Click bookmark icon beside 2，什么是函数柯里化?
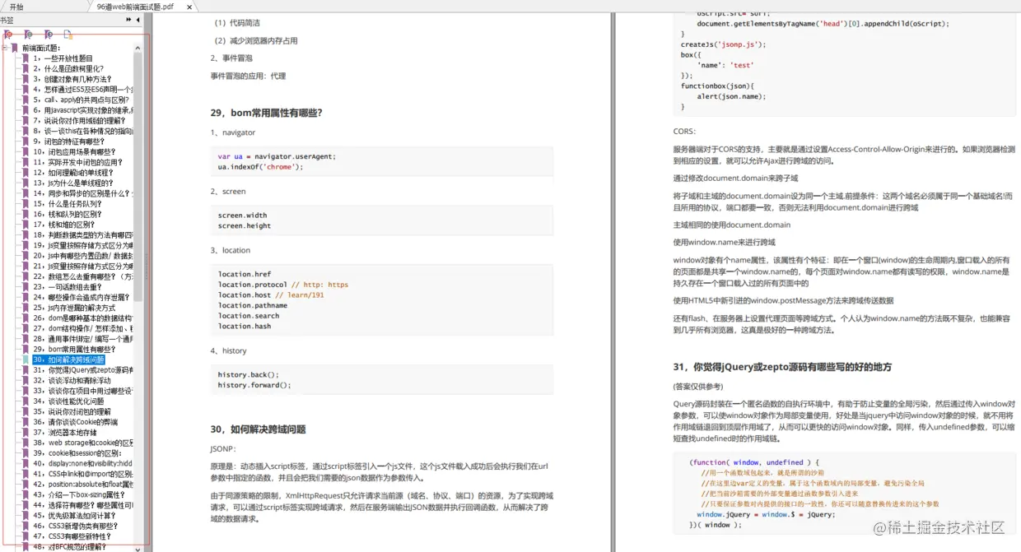The height and width of the screenshot is (552, 1021). point(26,69)
